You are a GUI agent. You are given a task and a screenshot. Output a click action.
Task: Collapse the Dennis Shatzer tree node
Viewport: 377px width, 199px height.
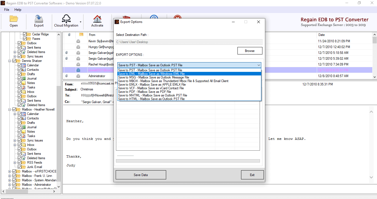(x=10, y=61)
